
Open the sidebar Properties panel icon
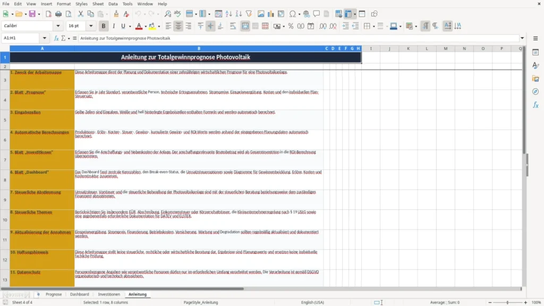point(535,53)
